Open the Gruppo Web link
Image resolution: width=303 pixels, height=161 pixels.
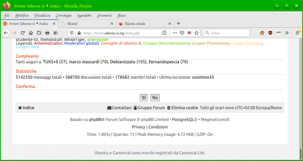[x=28, y=47]
